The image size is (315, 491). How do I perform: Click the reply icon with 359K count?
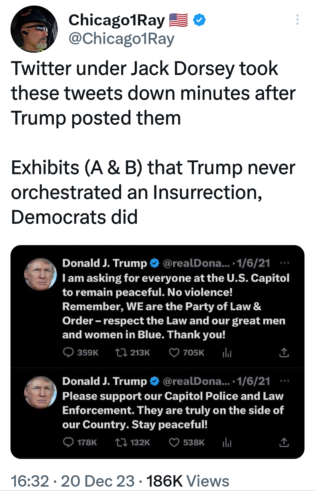[x=68, y=352]
